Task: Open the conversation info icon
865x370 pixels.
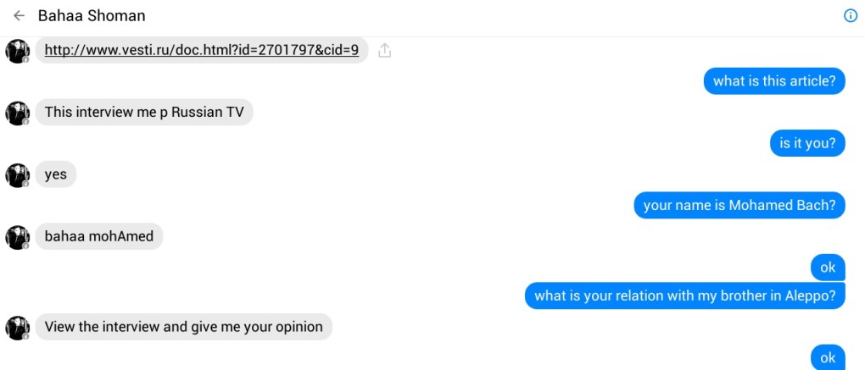Action: (x=851, y=16)
